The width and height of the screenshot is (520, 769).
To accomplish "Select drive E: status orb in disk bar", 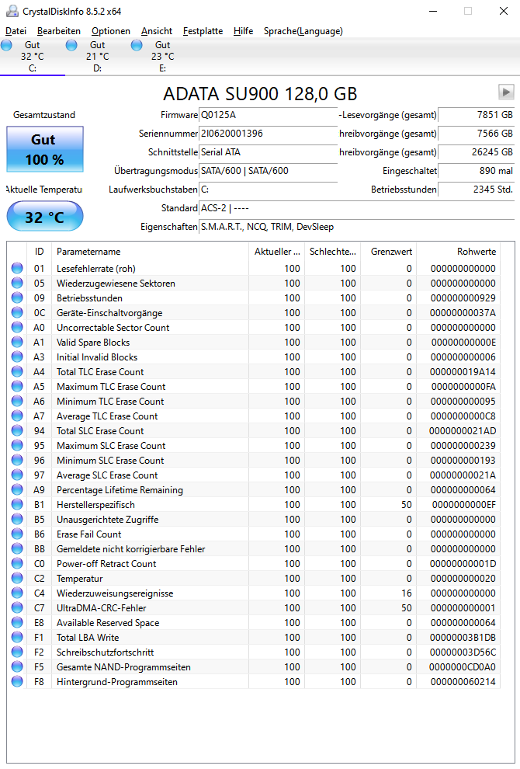I will tap(137, 45).
